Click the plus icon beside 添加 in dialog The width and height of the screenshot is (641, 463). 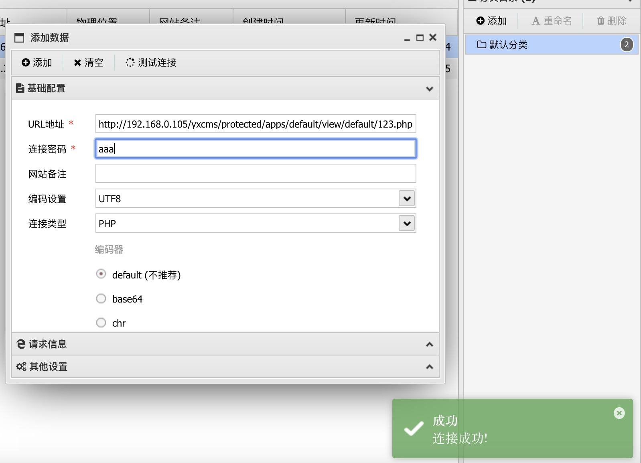click(x=26, y=63)
